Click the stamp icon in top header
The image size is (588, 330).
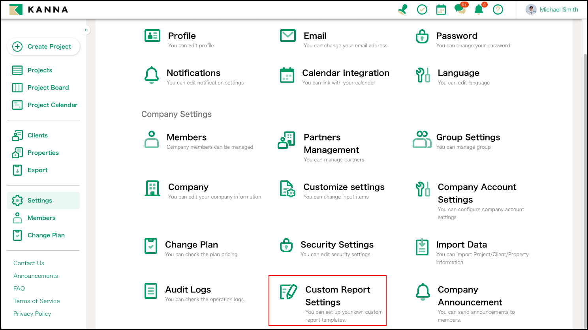coord(403,9)
